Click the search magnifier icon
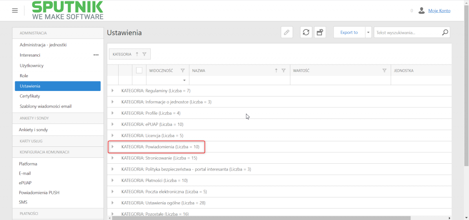 click(445, 32)
